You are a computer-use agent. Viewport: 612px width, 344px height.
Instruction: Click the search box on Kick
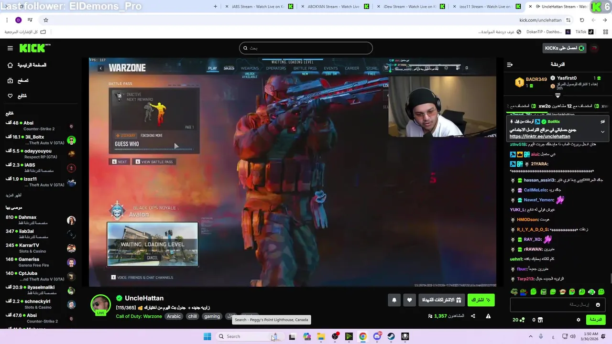(x=306, y=48)
